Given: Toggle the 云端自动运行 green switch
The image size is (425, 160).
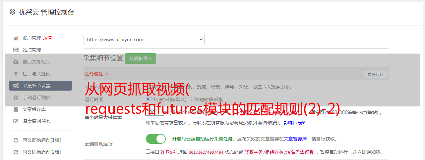Looking at the screenshot, I should 156,139.
